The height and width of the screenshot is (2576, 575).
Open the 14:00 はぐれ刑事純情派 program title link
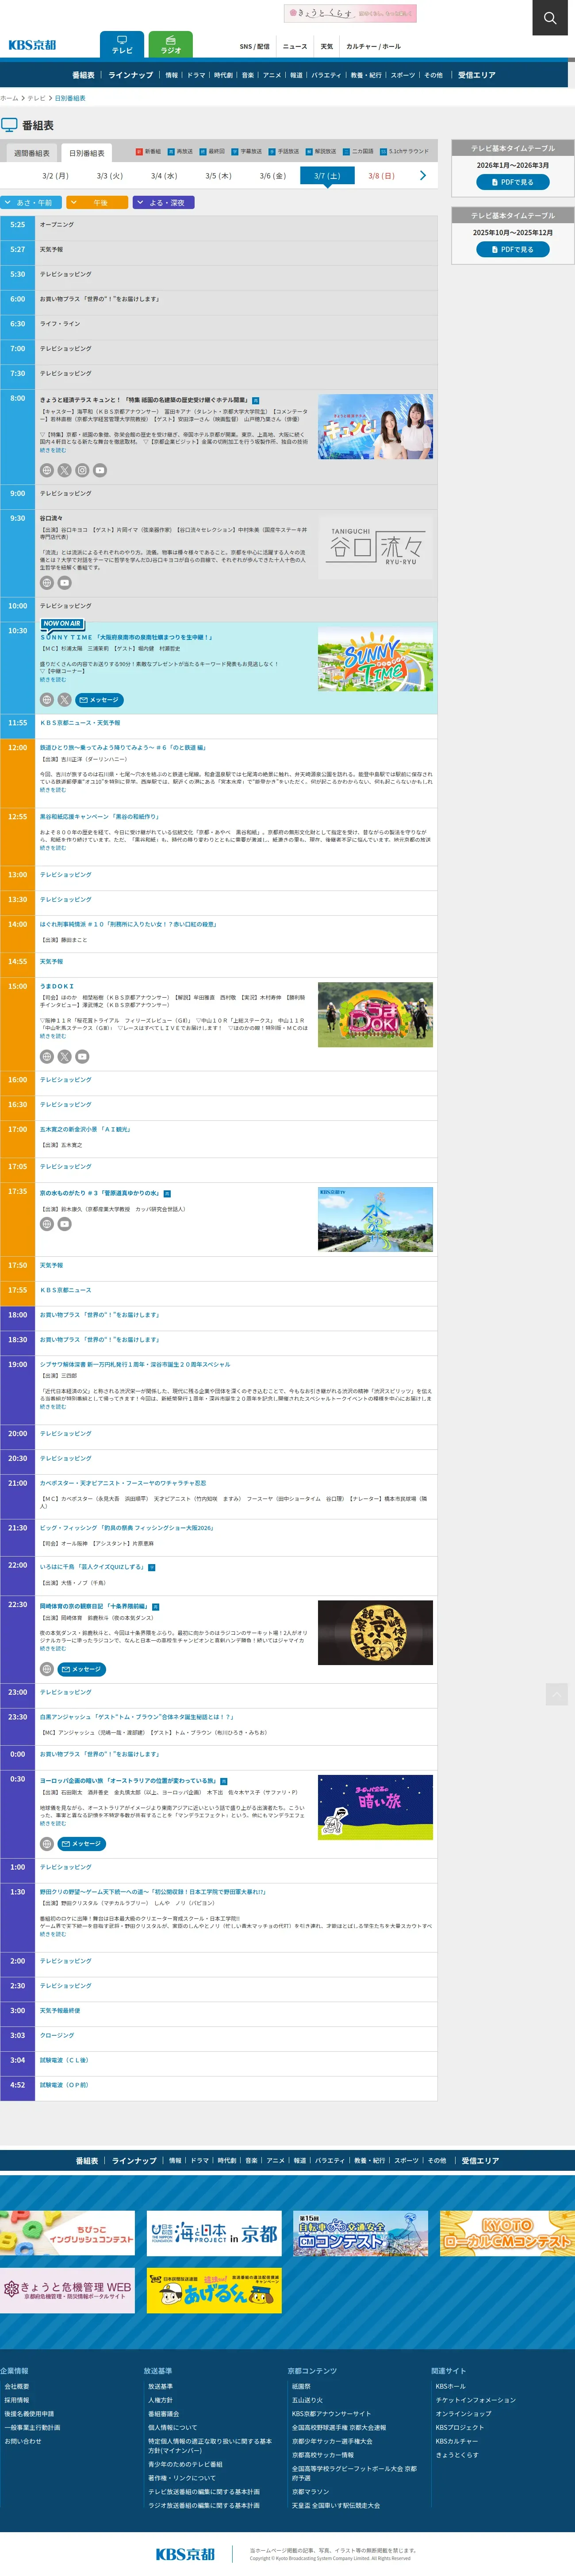[x=128, y=924]
